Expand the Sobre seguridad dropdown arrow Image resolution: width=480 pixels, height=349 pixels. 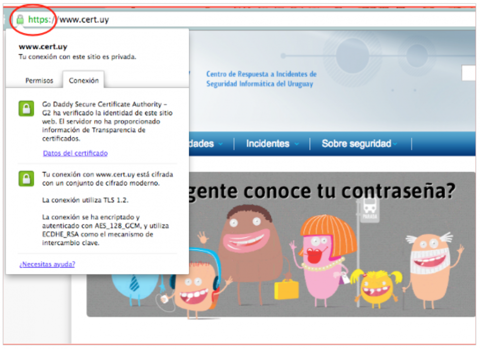395,144
